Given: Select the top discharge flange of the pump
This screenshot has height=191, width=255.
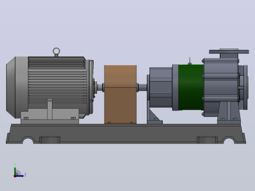Looking at the screenshot, I should pyautogui.click(x=229, y=51).
